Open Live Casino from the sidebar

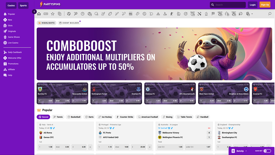[13, 43]
